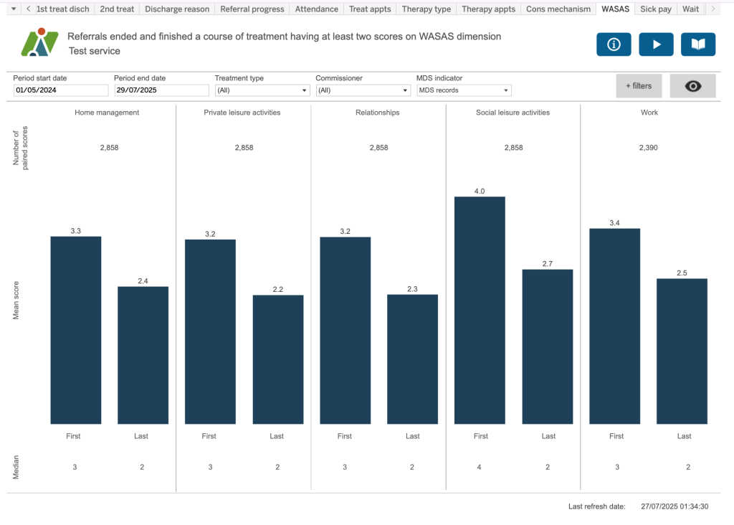Click the Period start date field
Screen dimensions: 734x525
click(61, 90)
